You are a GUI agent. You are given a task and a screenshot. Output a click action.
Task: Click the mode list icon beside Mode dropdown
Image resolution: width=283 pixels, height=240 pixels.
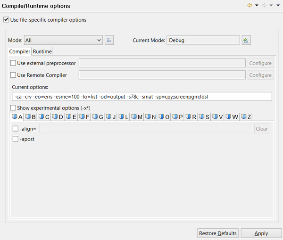109,41
